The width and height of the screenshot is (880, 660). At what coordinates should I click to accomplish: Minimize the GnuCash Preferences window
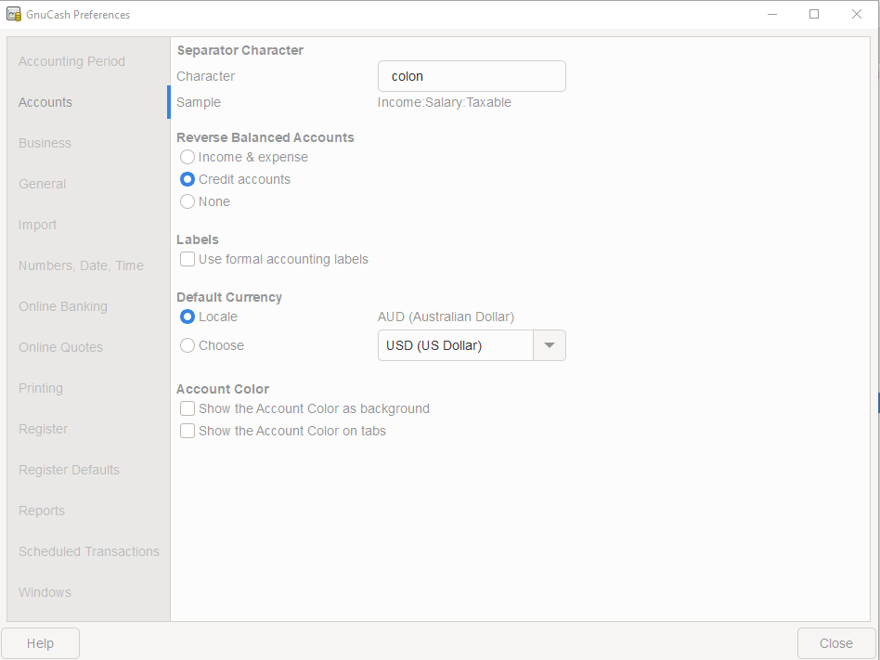tap(772, 15)
